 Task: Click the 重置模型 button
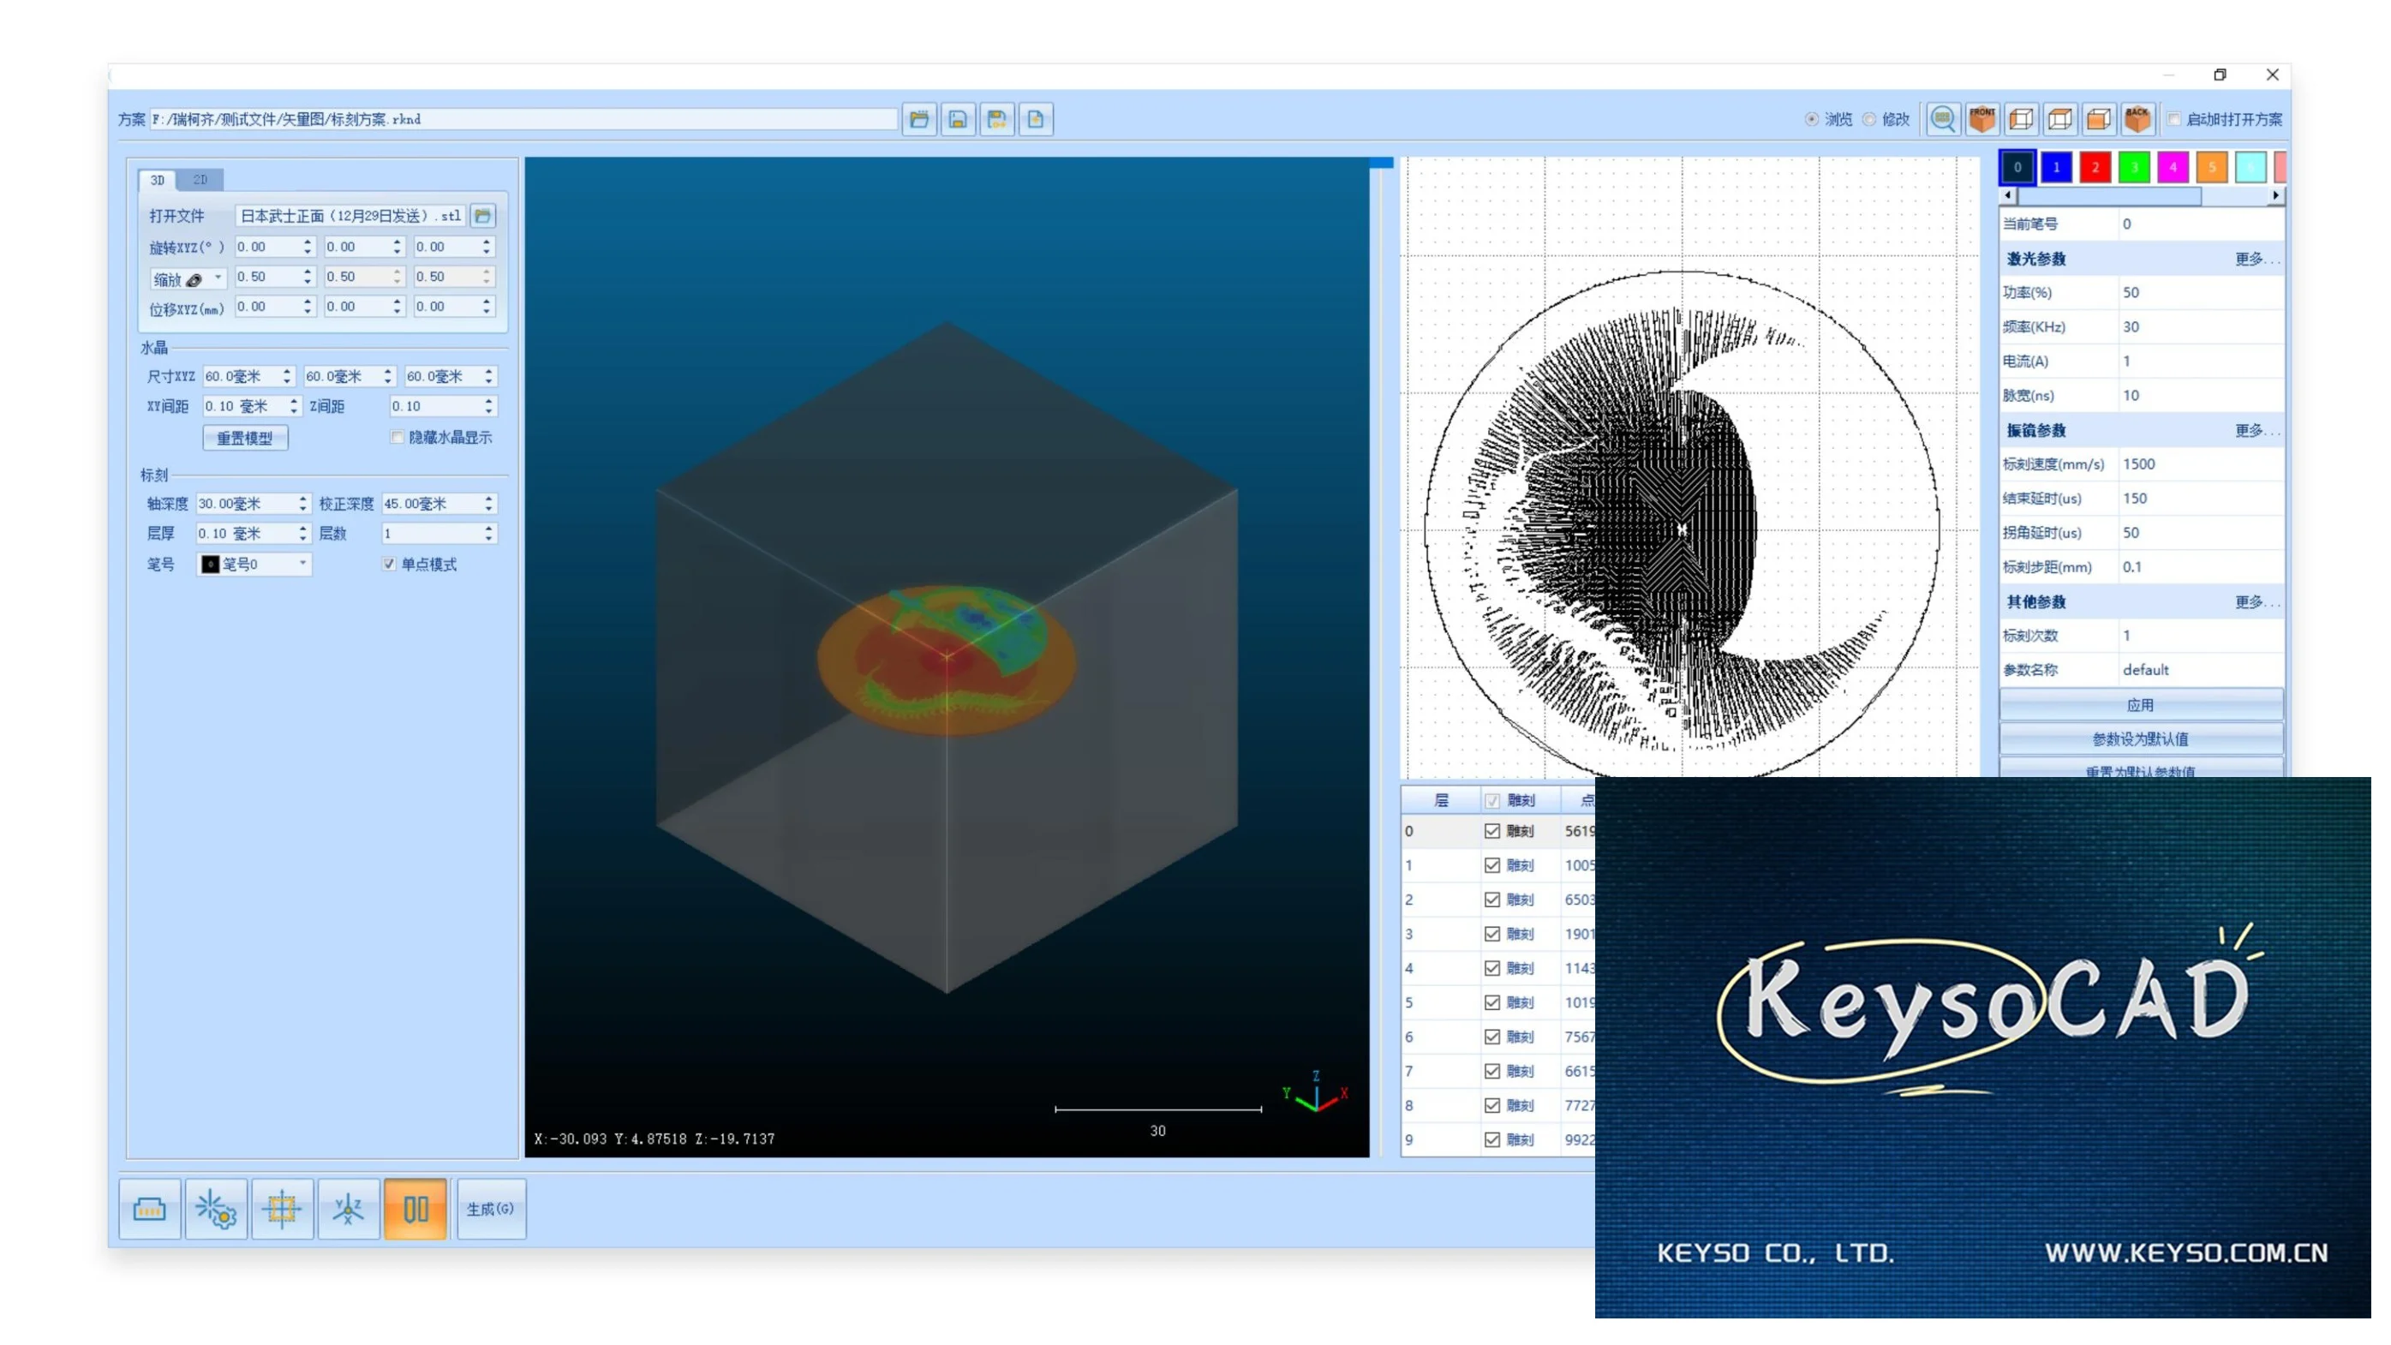(x=245, y=438)
